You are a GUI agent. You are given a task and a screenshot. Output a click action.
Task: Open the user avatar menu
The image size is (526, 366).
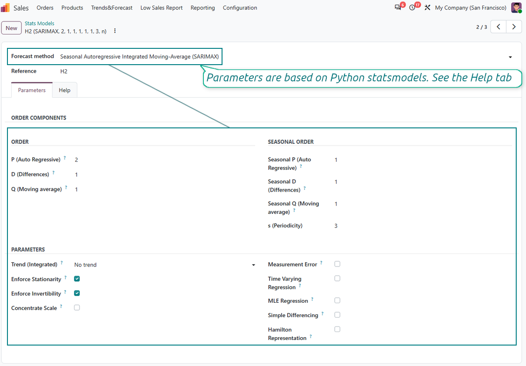point(516,7)
